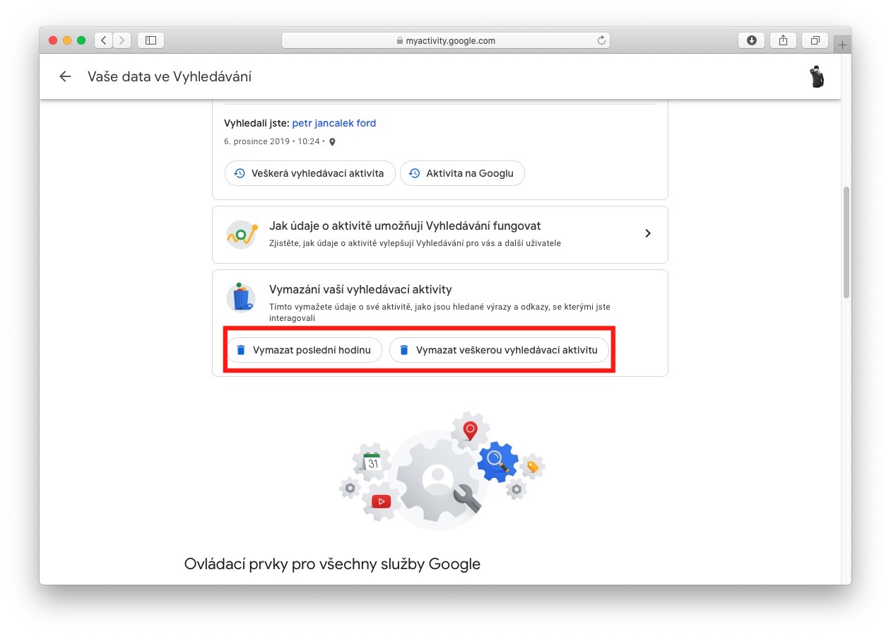
Task: Click the "Vymazání vaší vyhledávací aktivity" heading
Action: click(x=360, y=289)
